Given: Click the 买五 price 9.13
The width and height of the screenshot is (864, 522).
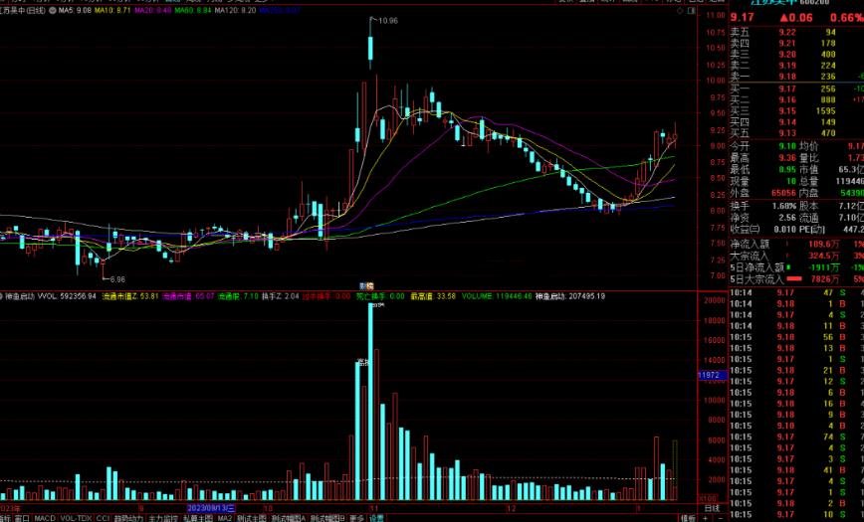Looking at the screenshot, I should pos(786,133).
